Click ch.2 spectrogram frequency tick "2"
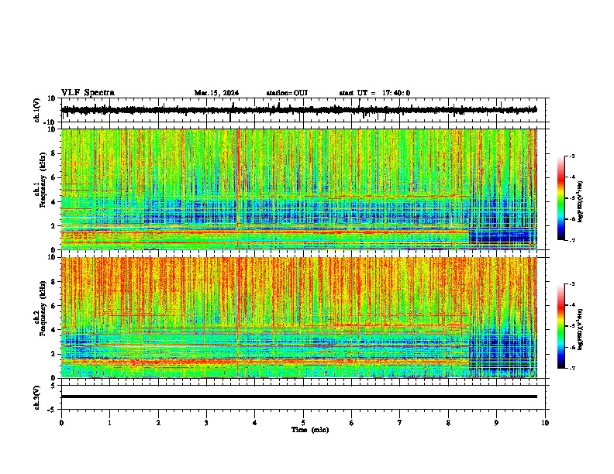Screen dimensions: 614x474 point(54,354)
